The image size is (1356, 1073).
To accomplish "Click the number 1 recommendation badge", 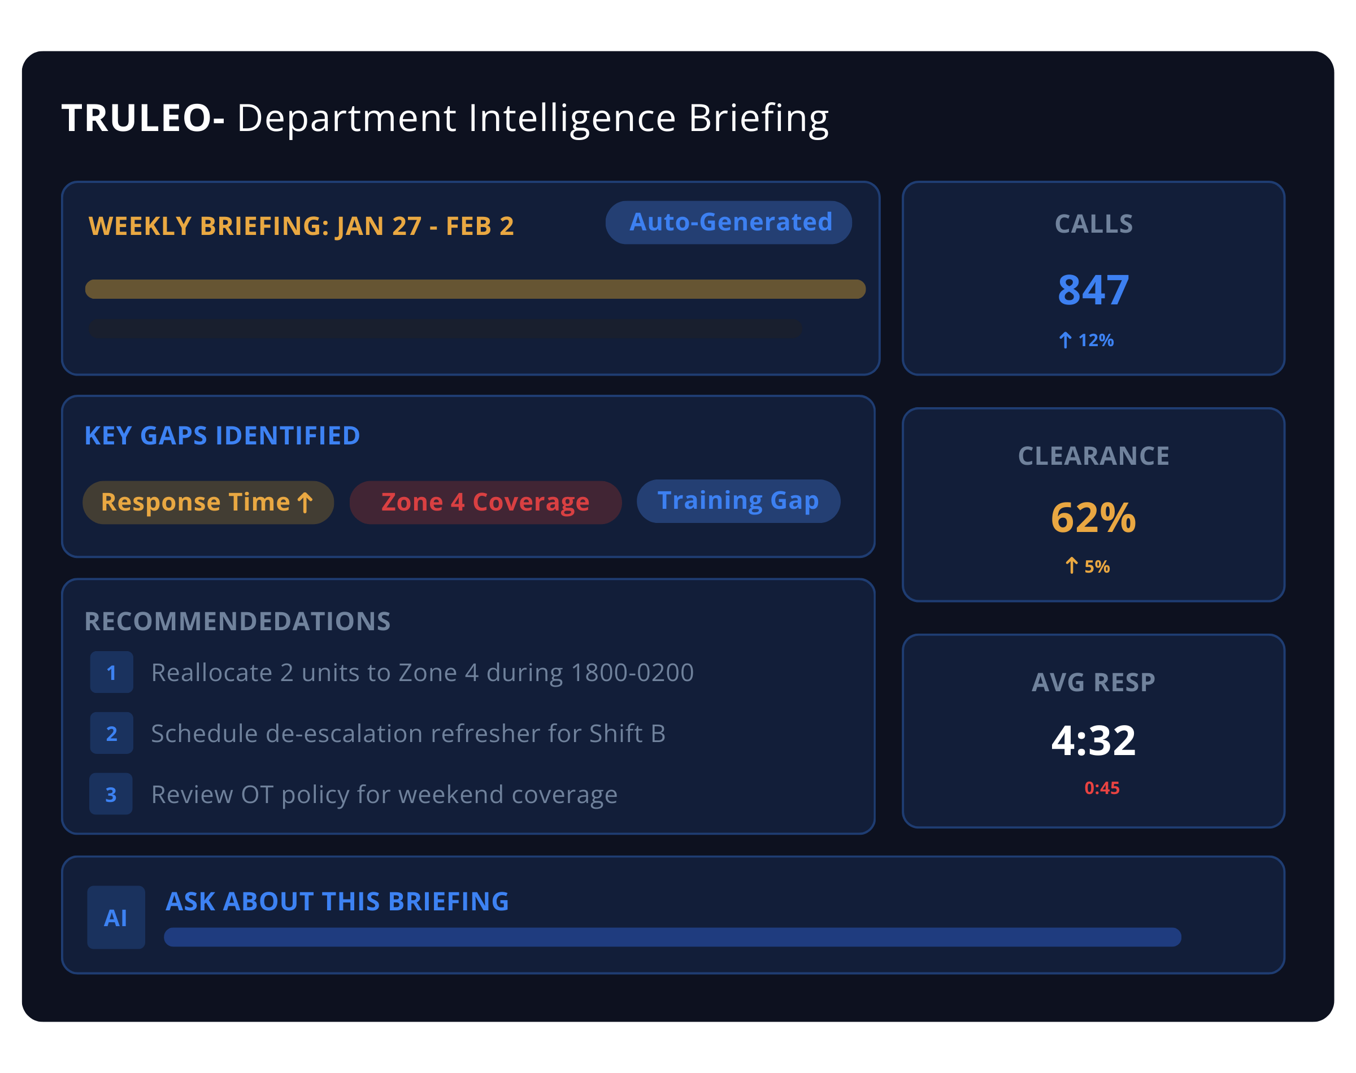I will 111,672.
